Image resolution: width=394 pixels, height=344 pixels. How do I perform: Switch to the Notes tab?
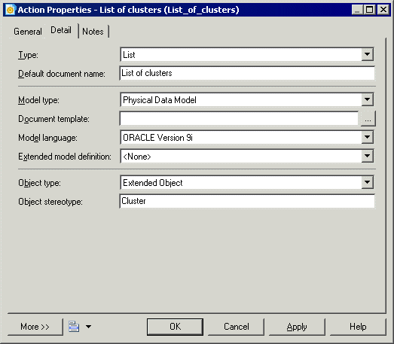[x=93, y=32]
